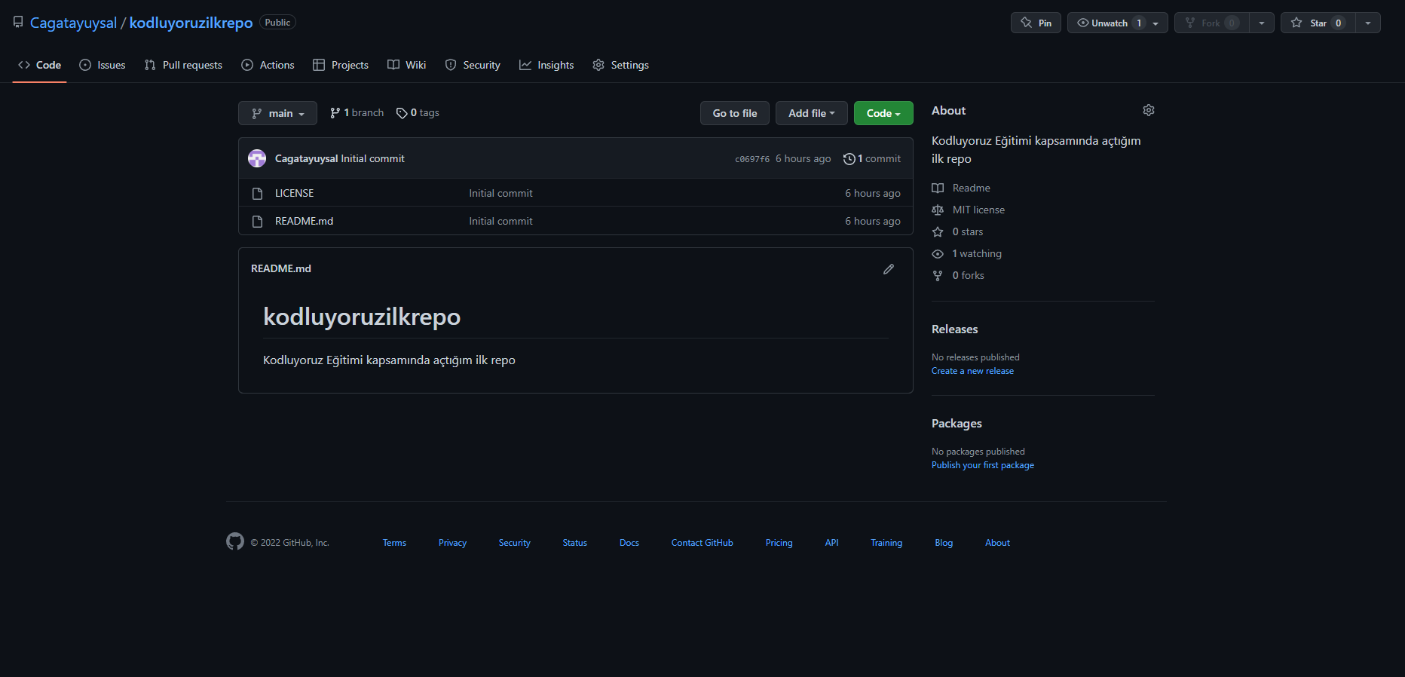Click the scale icon beside MIT license
This screenshot has height=677, width=1405.
938,210
